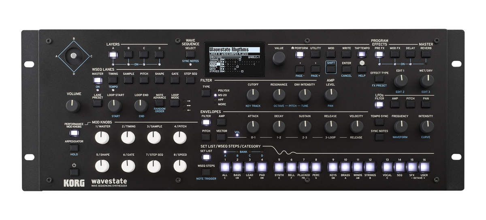Open the UTILITY button

[315, 55]
